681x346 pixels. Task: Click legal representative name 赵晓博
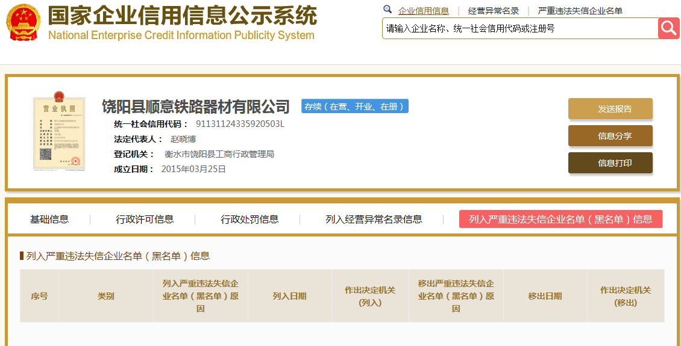pos(183,139)
